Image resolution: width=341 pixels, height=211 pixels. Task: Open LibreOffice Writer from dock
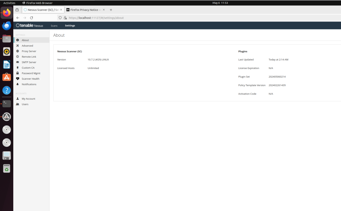click(7, 65)
